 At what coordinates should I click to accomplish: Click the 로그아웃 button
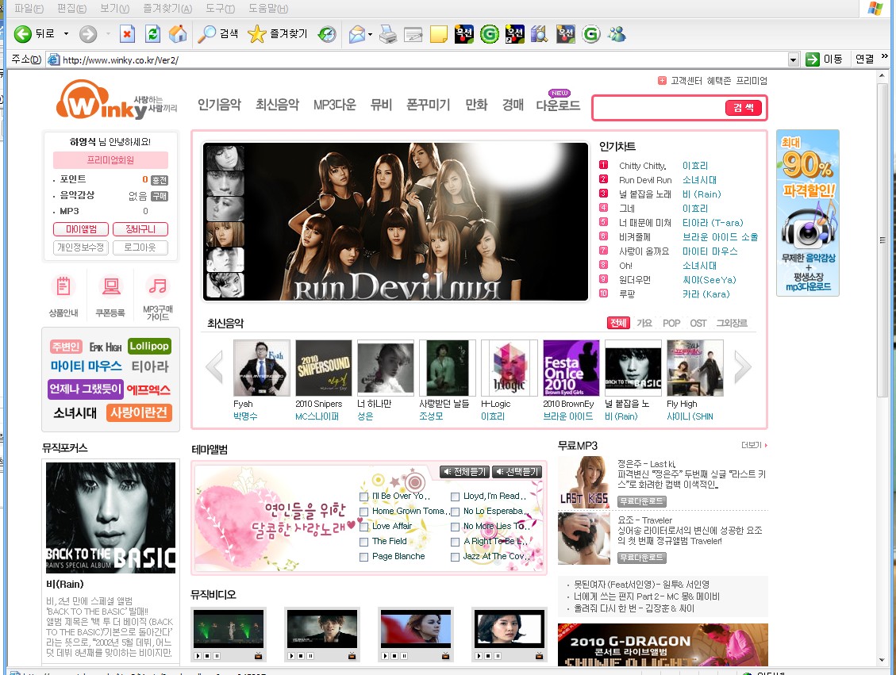[140, 247]
